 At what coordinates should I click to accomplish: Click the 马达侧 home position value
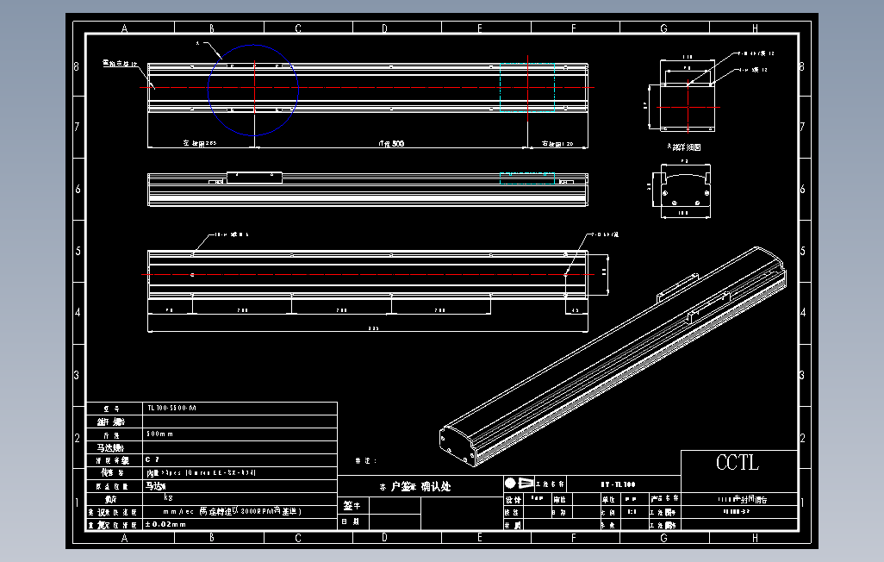click(156, 486)
